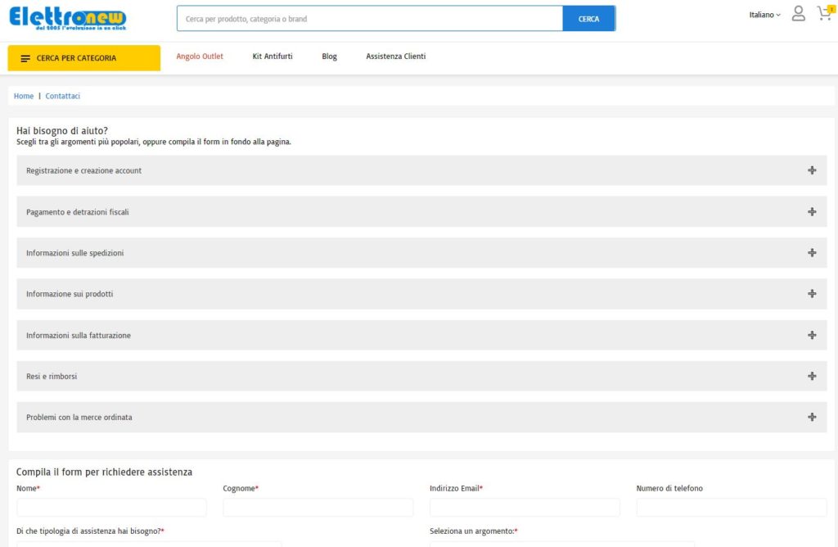Open Angolo Outlet menu item

click(200, 57)
